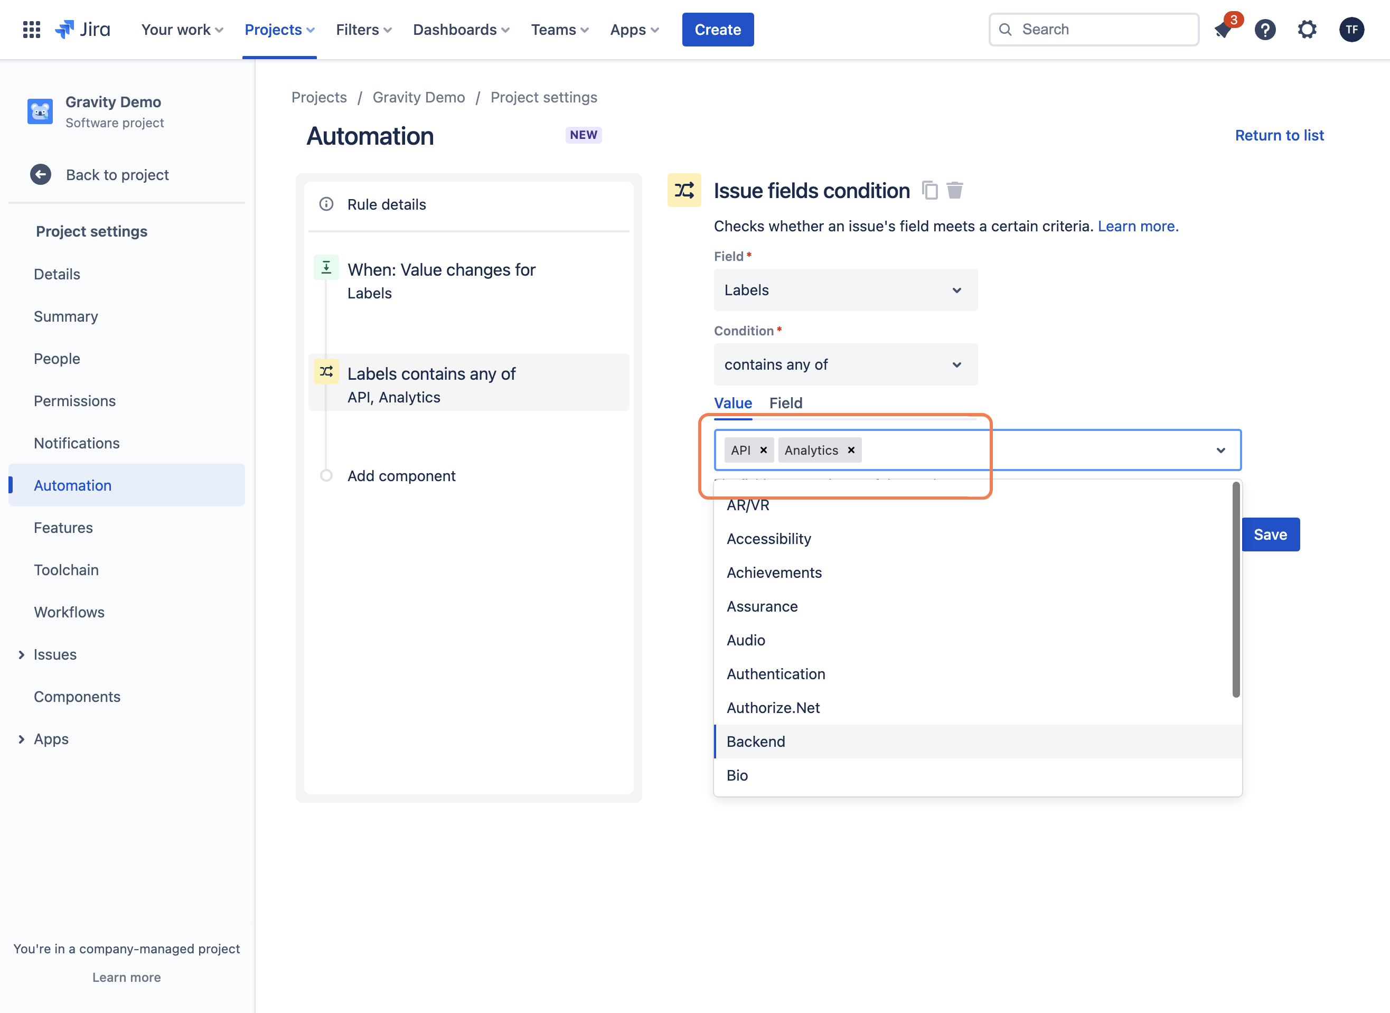This screenshot has height=1013, width=1390.
Task: Click the Gravity Demo breadcrumb link
Action: pos(419,98)
